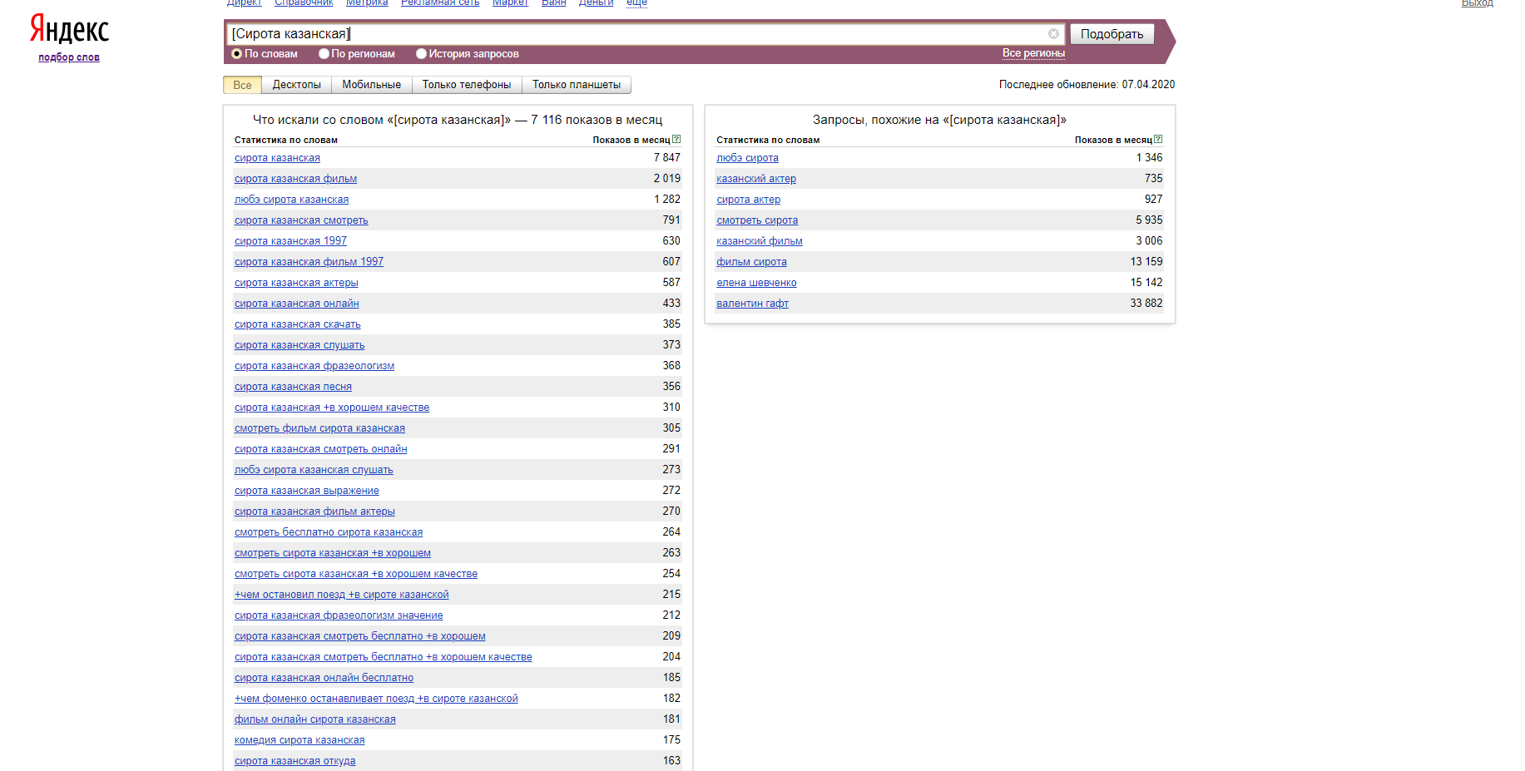Open the 'Все регионы' region selector
Screen dimensions: 1525x771
point(1032,53)
